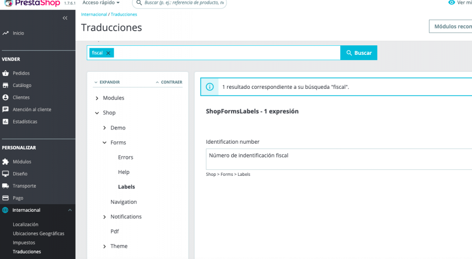
Task: Click the Inicio trend-line icon
Action: (x=5, y=33)
